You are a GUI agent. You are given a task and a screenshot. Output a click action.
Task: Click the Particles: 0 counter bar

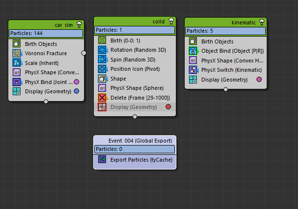(134, 149)
